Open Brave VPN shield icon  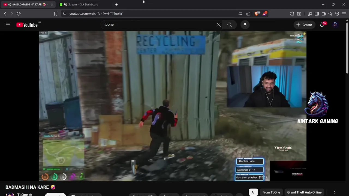(337, 14)
